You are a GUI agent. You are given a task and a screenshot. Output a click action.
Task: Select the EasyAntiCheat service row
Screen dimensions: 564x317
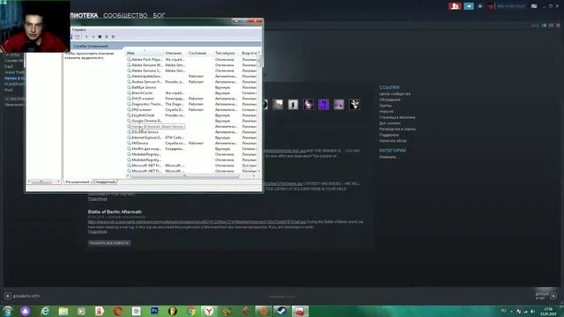(192, 115)
